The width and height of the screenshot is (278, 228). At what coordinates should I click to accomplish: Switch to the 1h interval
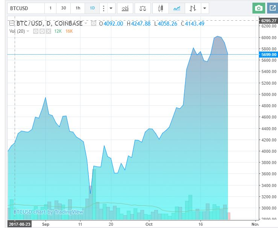[78, 8]
